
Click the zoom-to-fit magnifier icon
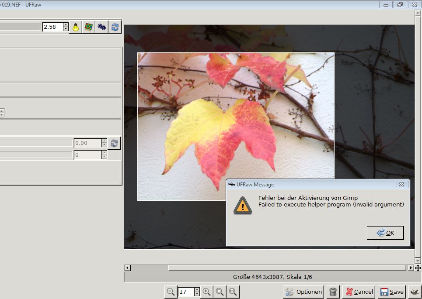(220, 292)
